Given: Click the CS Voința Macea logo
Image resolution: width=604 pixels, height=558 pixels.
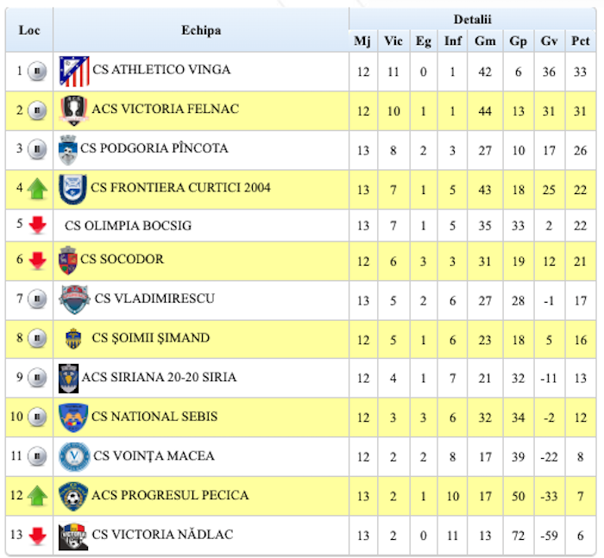Looking at the screenshot, I should 73,456.
